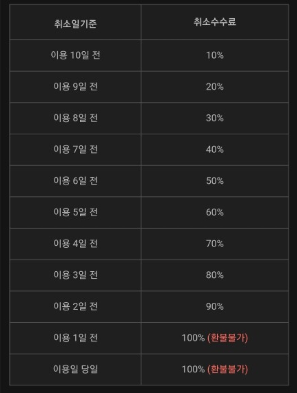The image size is (297, 393).
Task: Click the 취소수수료 column header
Action: pyautogui.click(x=215, y=22)
